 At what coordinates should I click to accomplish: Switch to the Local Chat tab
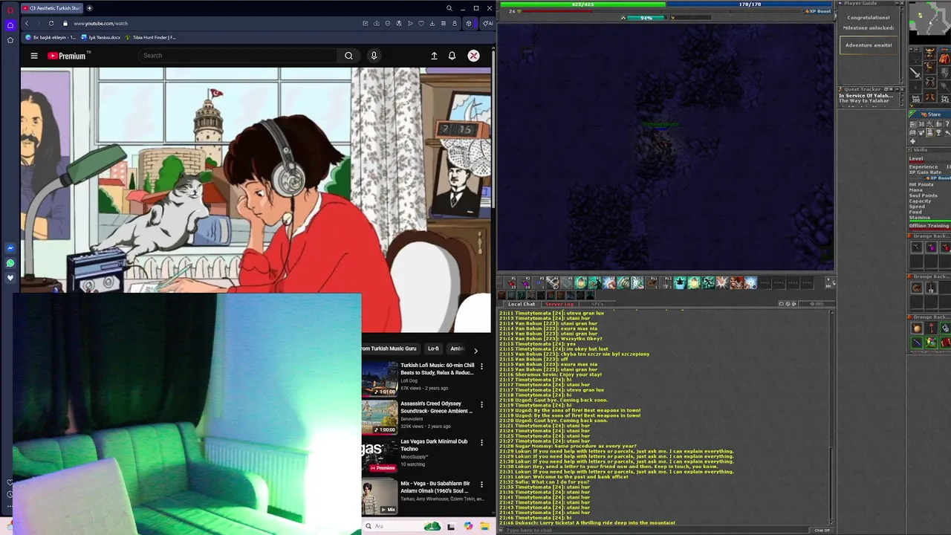[x=522, y=304]
